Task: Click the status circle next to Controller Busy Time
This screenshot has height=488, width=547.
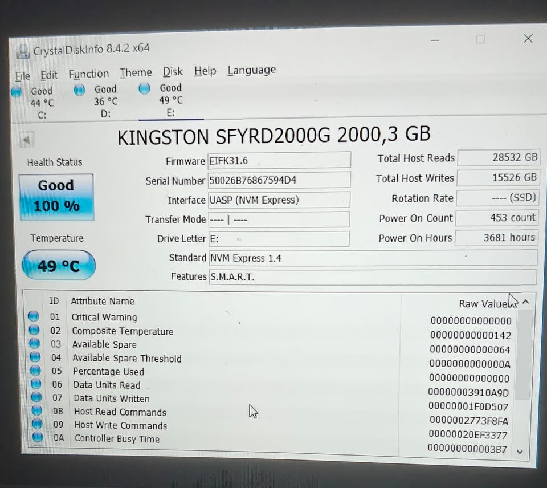Action: [38, 437]
